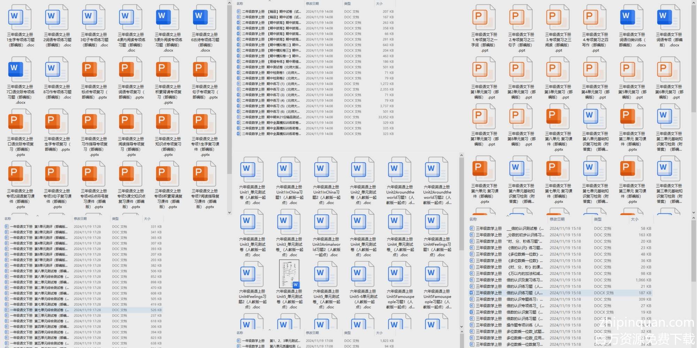Click scroll-down arrow of 六年级英语上册 icon panel
Image resolution: width=697 pixels, height=348 pixels.
pos(461,327)
